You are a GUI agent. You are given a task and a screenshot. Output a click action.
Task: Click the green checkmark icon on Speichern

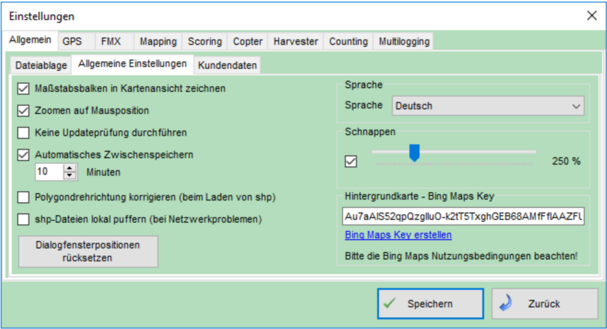click(x=389, y=304)
